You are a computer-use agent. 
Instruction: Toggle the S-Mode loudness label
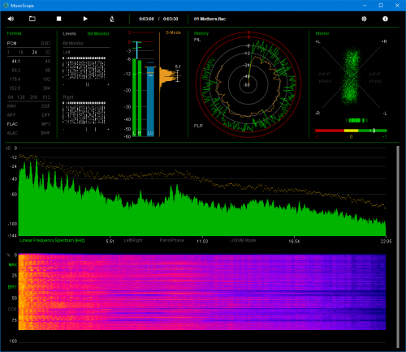[173, 32]
